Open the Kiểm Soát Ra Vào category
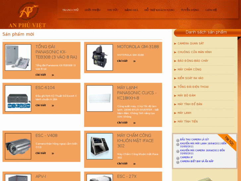The height and width of the screenshot is (181, 241). (x=190, y=78)
